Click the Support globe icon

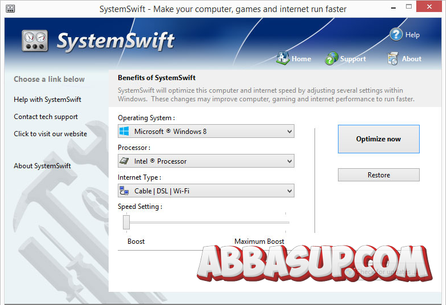coord(332,58)
